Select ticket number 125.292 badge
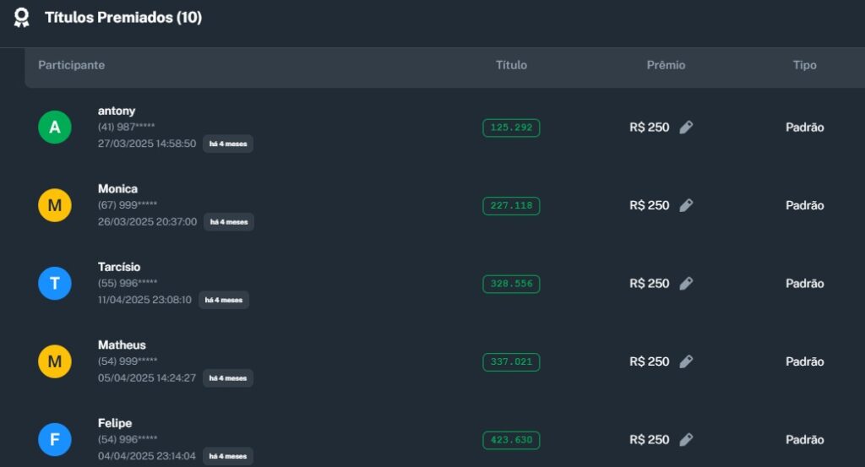This screenshot has height=467, width=865. point(511,128)
